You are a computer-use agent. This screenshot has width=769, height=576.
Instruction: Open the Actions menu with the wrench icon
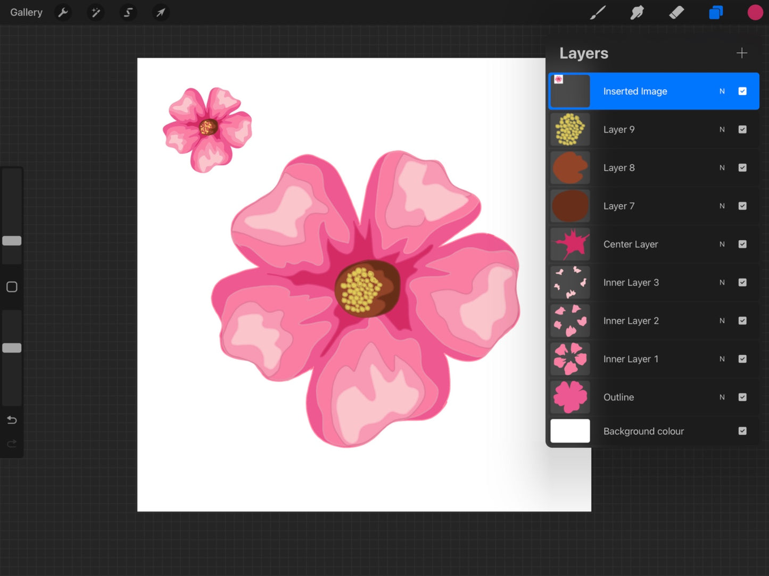tap(63, 12)
